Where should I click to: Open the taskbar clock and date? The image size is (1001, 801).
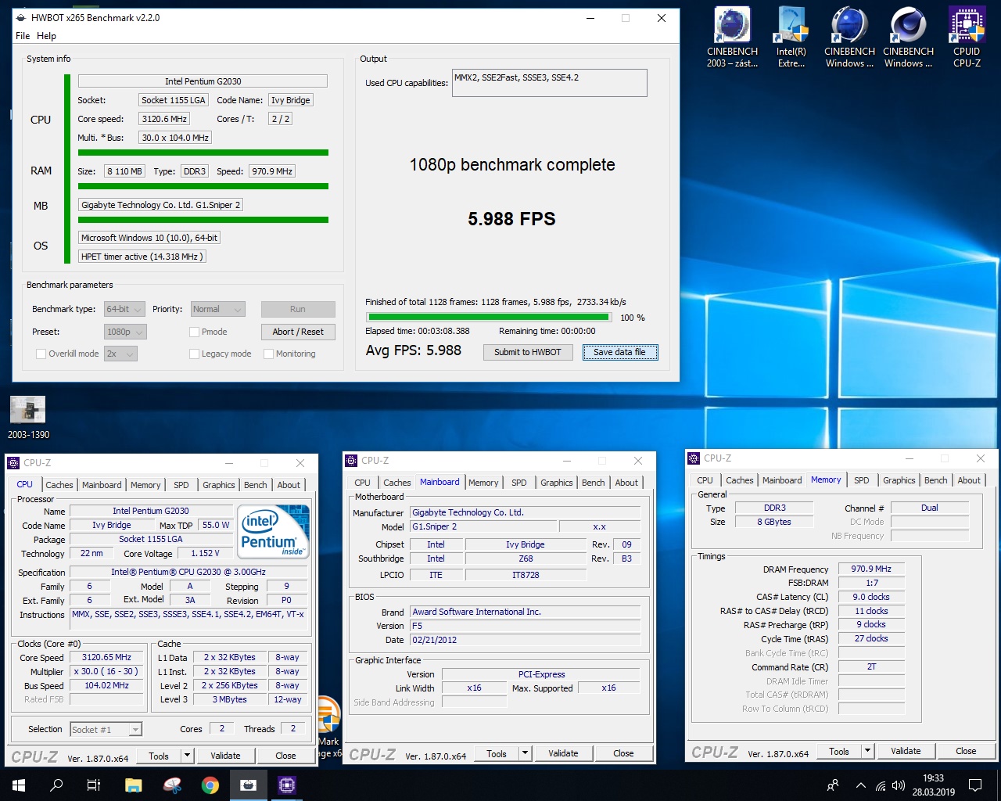933,785
